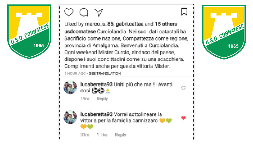Open marco_s_85 profile from likes

(99, 24)
